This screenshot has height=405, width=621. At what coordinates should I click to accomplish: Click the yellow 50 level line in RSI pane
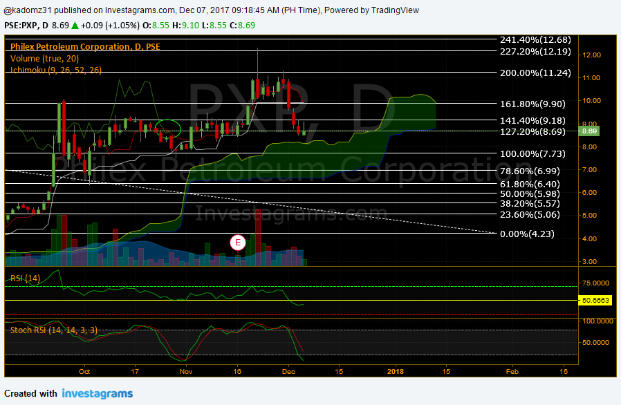click(x=277, y=301)
